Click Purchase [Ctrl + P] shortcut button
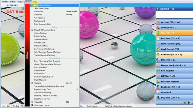The width and height of the screenshot is (193, 108). (174, 38)
